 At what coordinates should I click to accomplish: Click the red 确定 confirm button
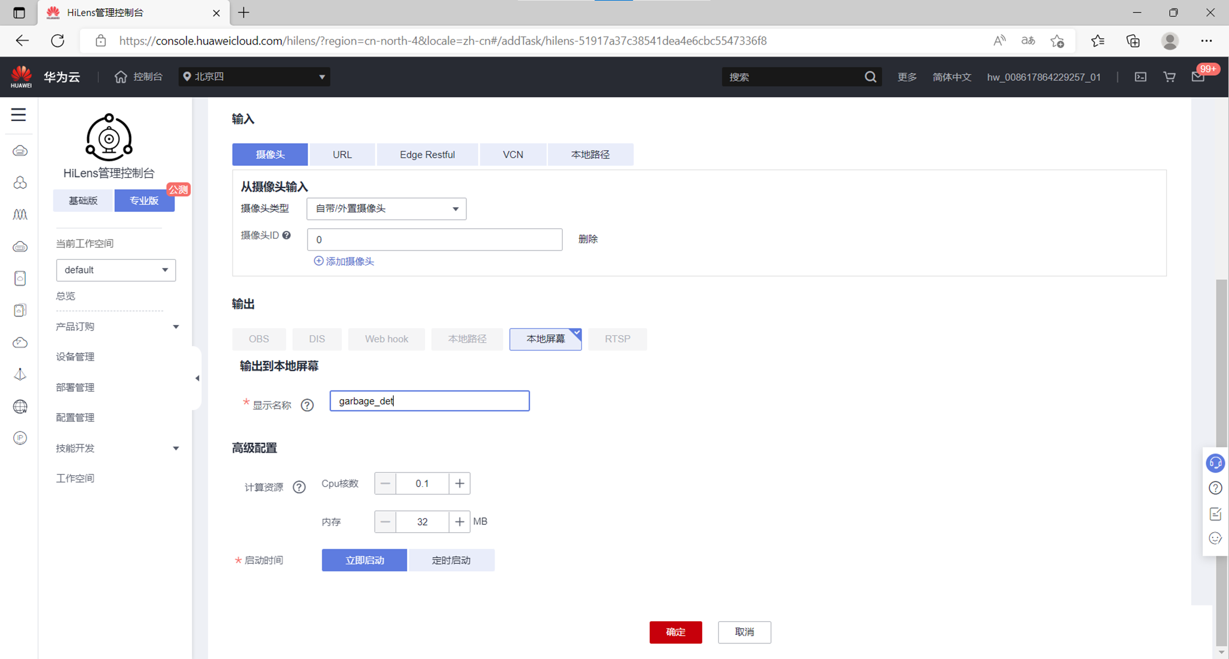coord(675,632)
